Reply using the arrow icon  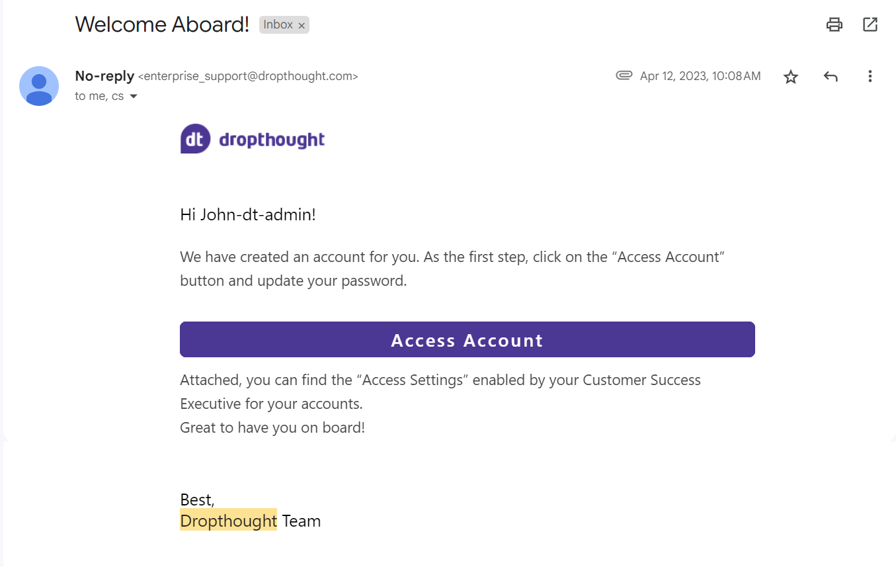pos(831,77)
